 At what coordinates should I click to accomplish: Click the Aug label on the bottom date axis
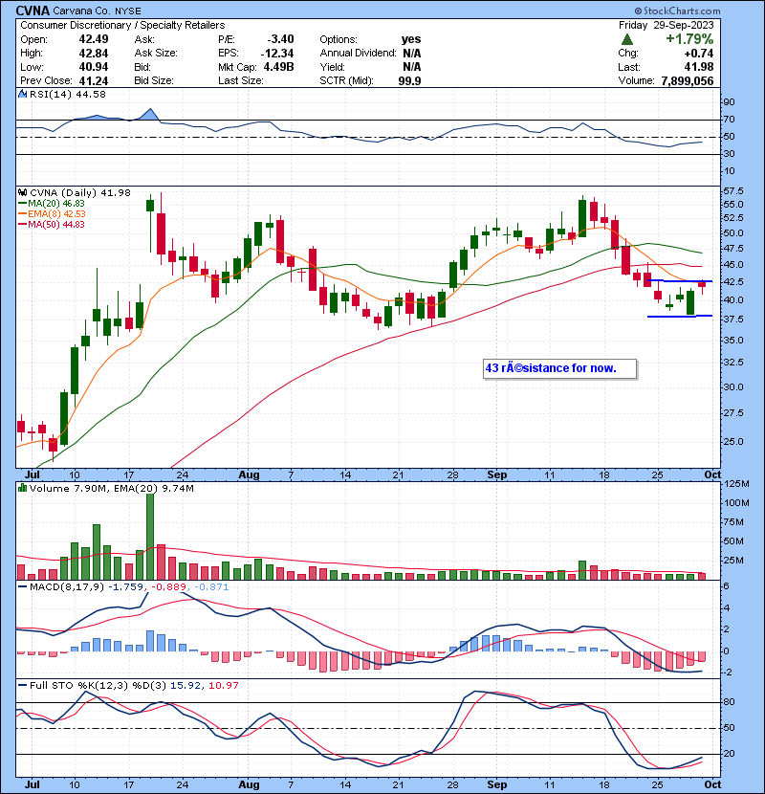(249, 784)
